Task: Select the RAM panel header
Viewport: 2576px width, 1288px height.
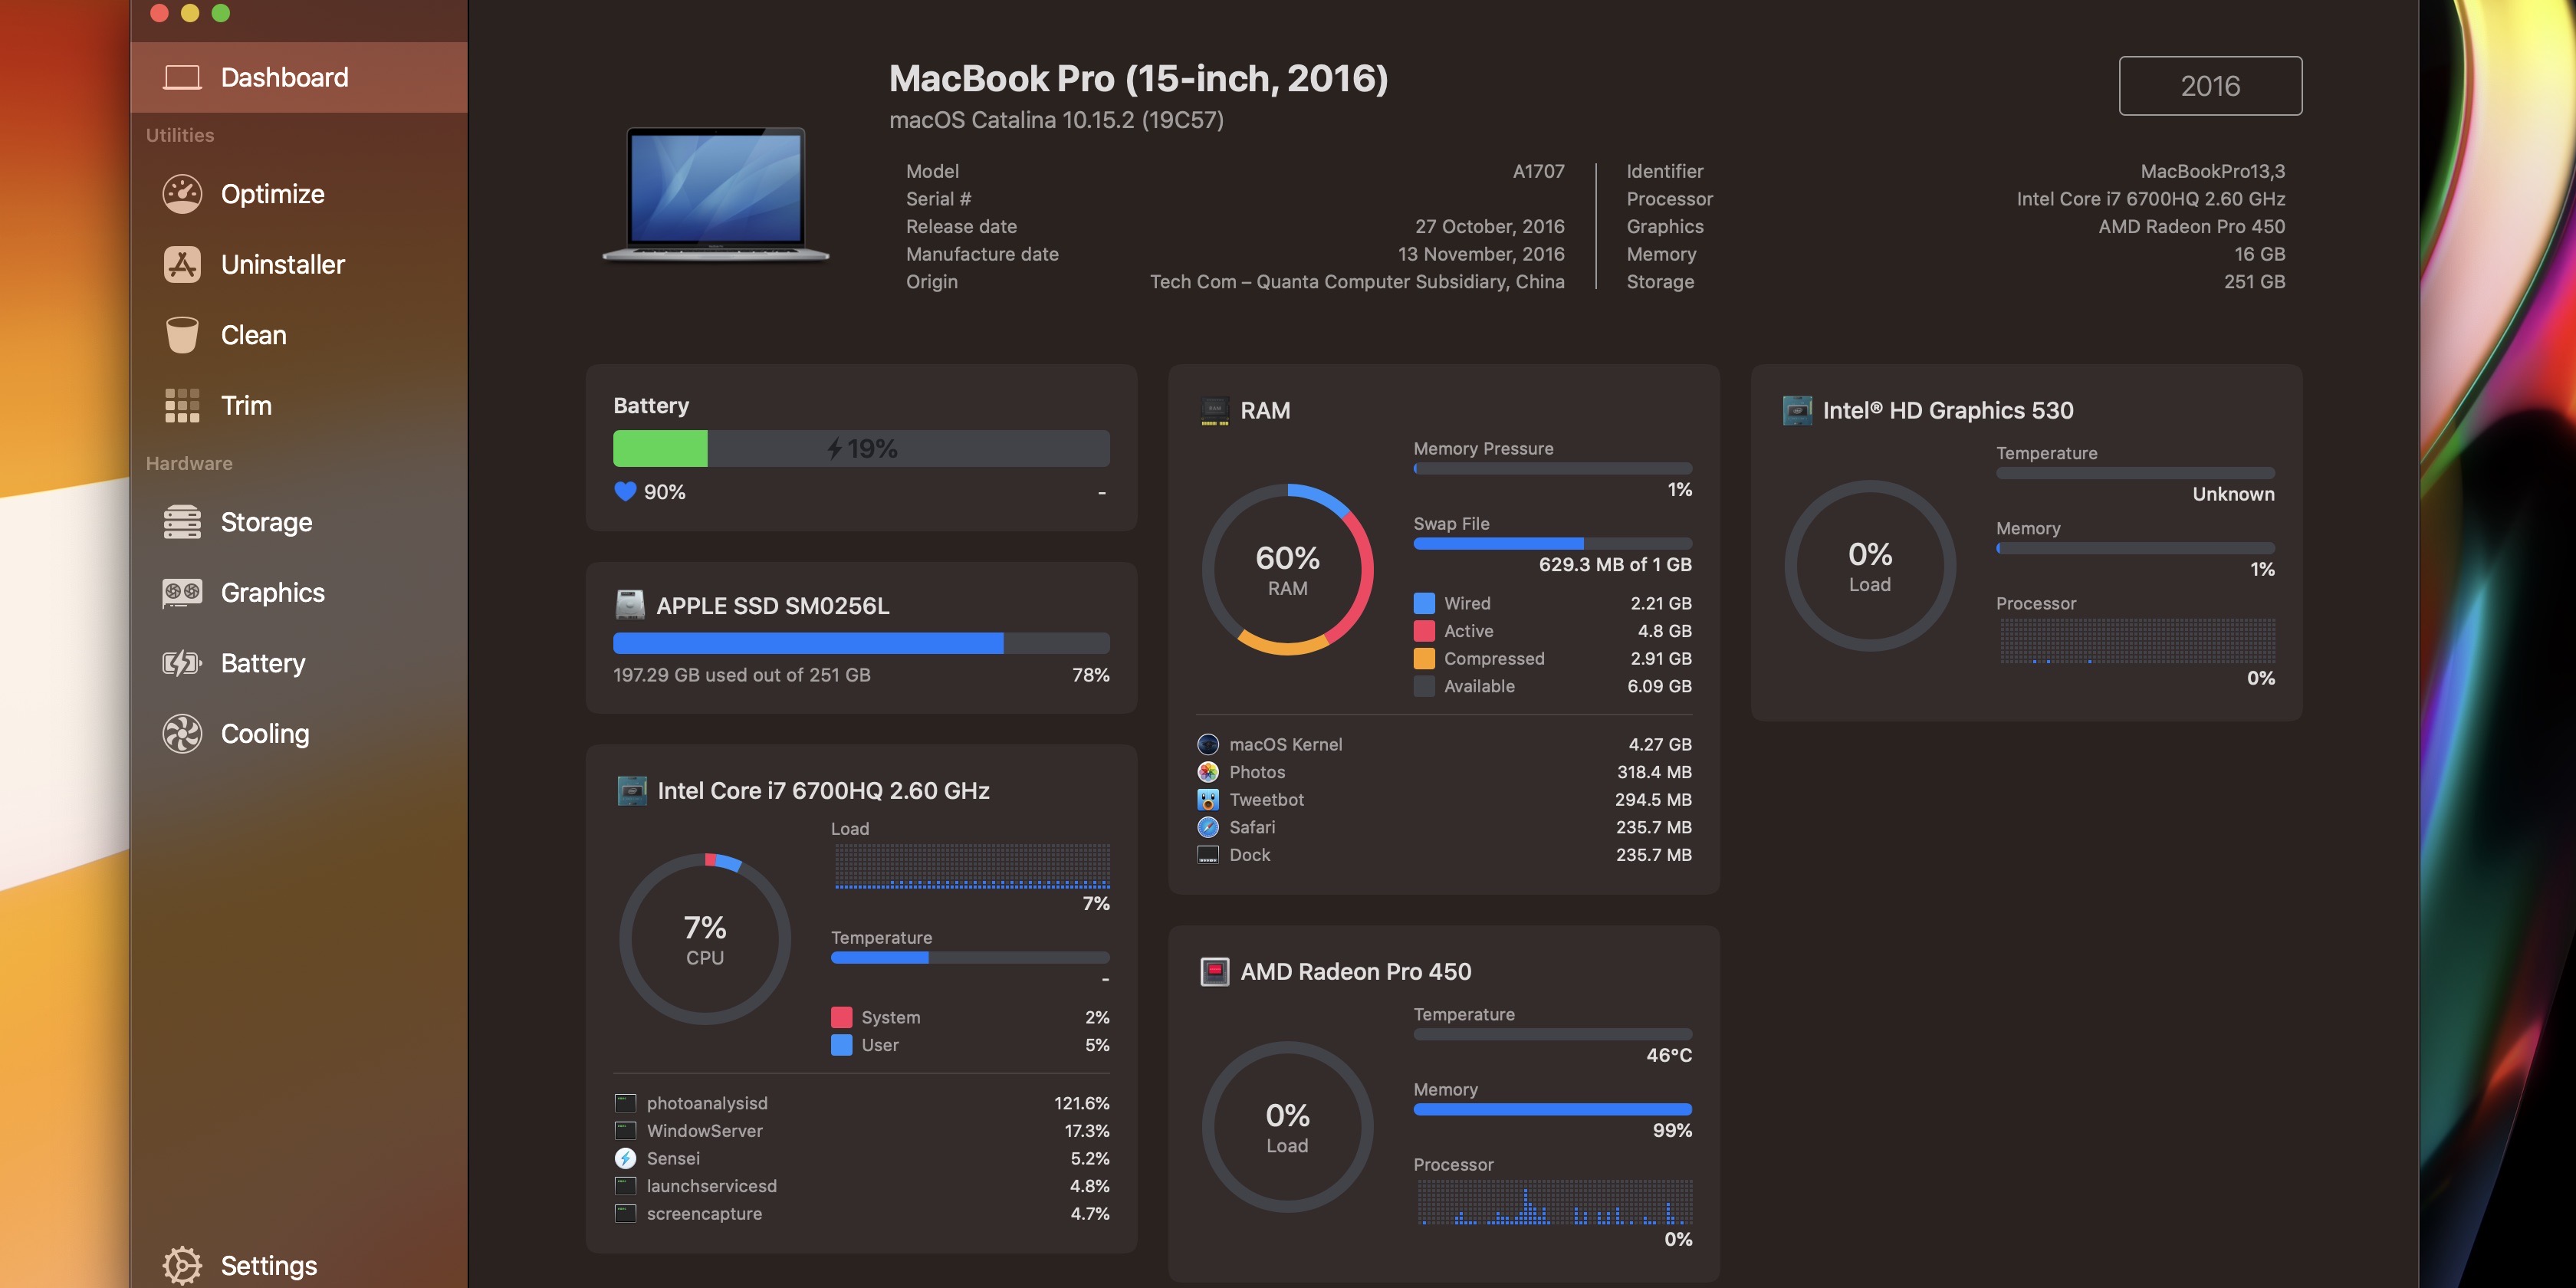Action: (x=1265, y=409)
